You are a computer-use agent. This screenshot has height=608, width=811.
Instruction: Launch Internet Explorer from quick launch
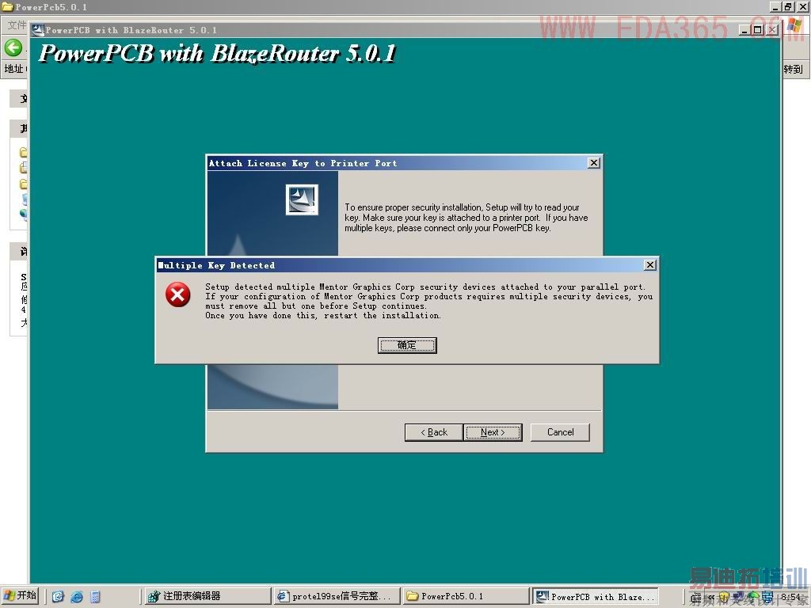tap(77, 597)
